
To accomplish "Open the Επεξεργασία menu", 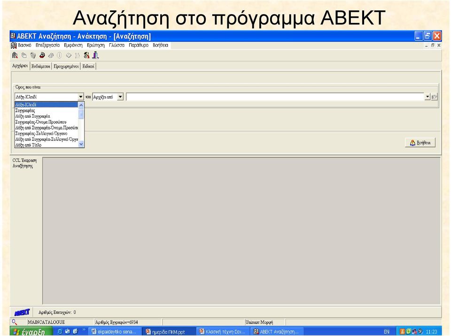I will [47, 46].
